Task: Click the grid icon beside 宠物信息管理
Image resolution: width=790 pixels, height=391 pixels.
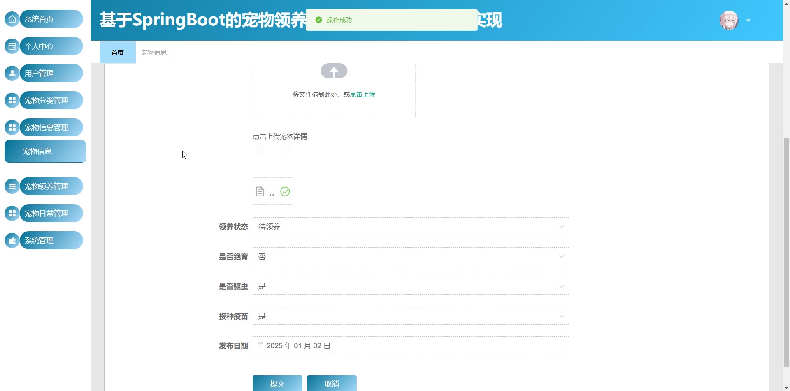Action: coord(12,127)
